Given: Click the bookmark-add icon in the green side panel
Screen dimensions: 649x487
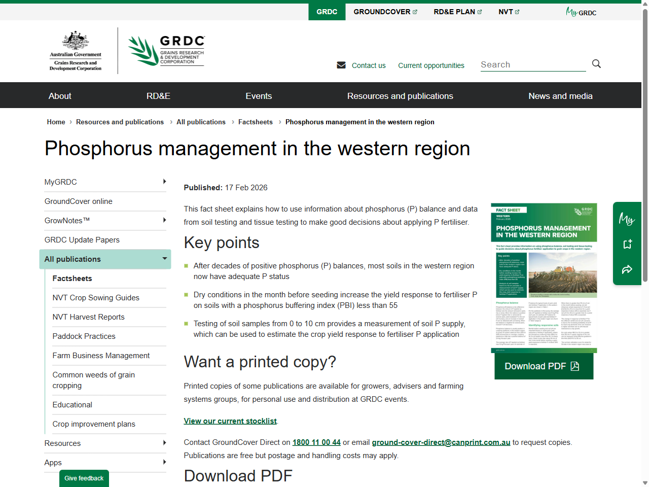Looking at the screenshot, I should [x=627, y=243].
